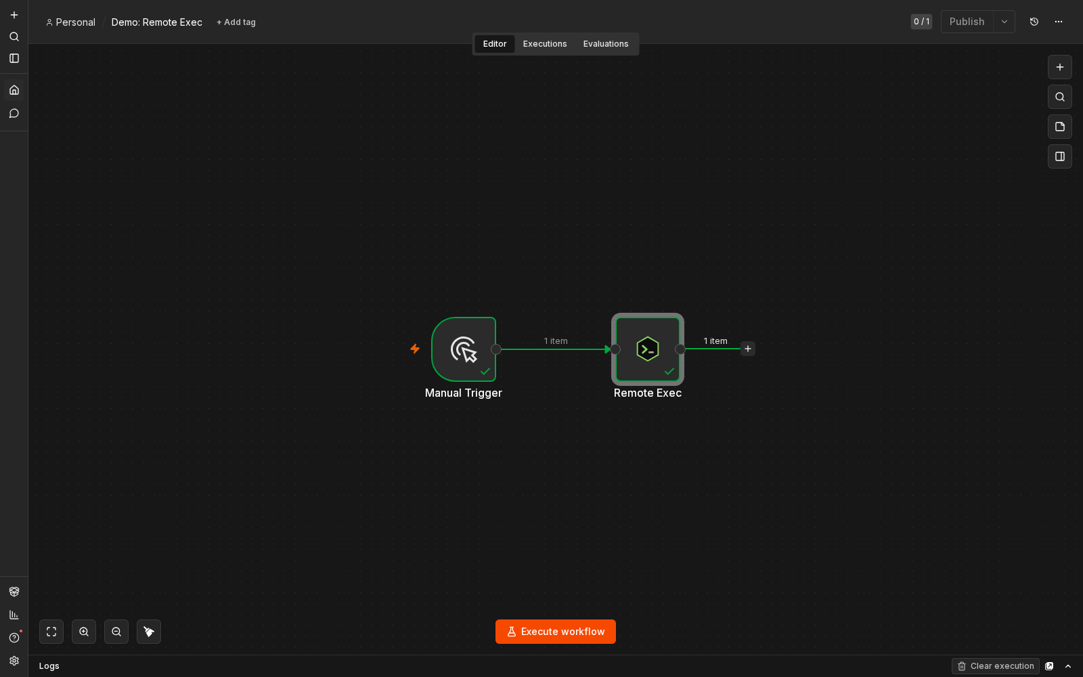
Task: Click the Remote Exec node label
Action: point(648,393)
